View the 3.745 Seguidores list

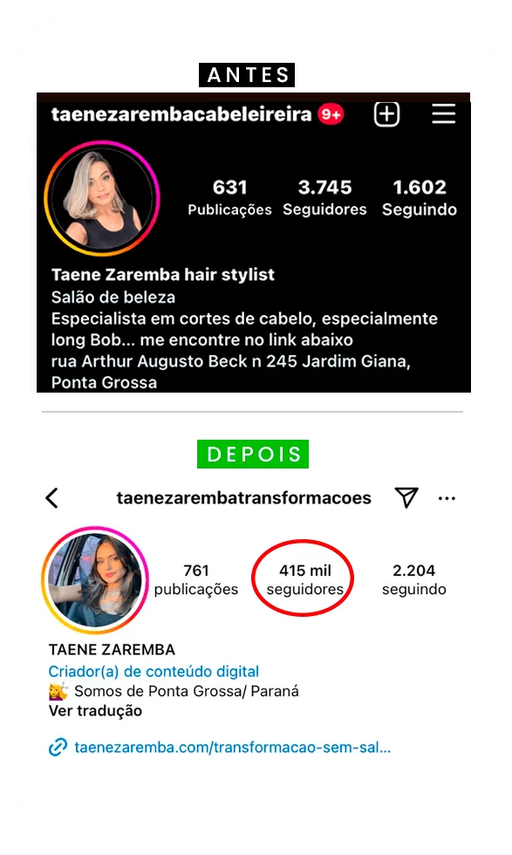tap(324, 198)
